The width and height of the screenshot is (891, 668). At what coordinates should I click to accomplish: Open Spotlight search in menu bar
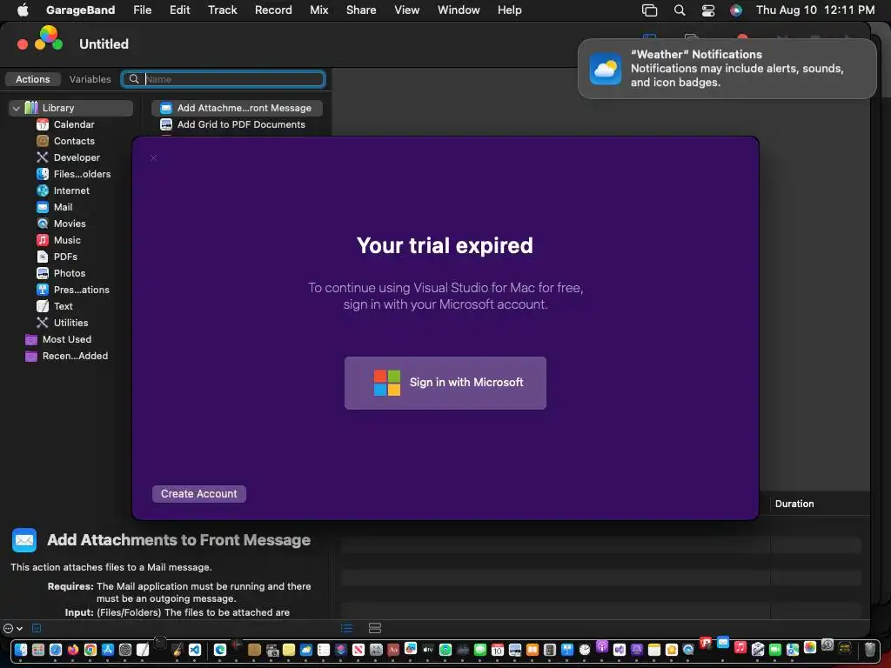(x=679, y=10)
